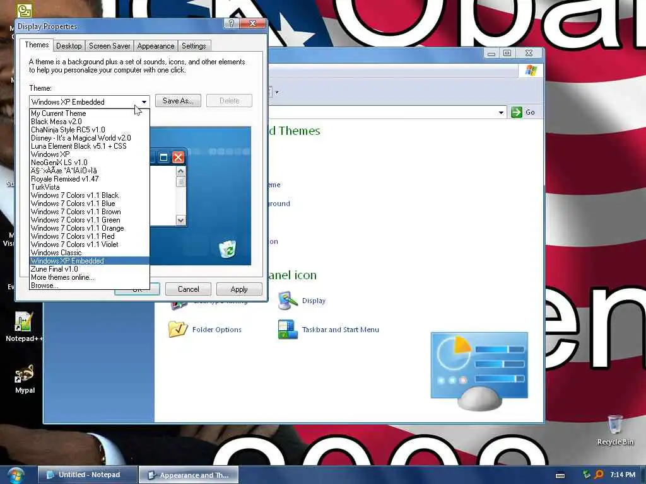646x484 pixels.
Task: Choose Disney It's a Magical World theme
Action: [x=90, y=138]
